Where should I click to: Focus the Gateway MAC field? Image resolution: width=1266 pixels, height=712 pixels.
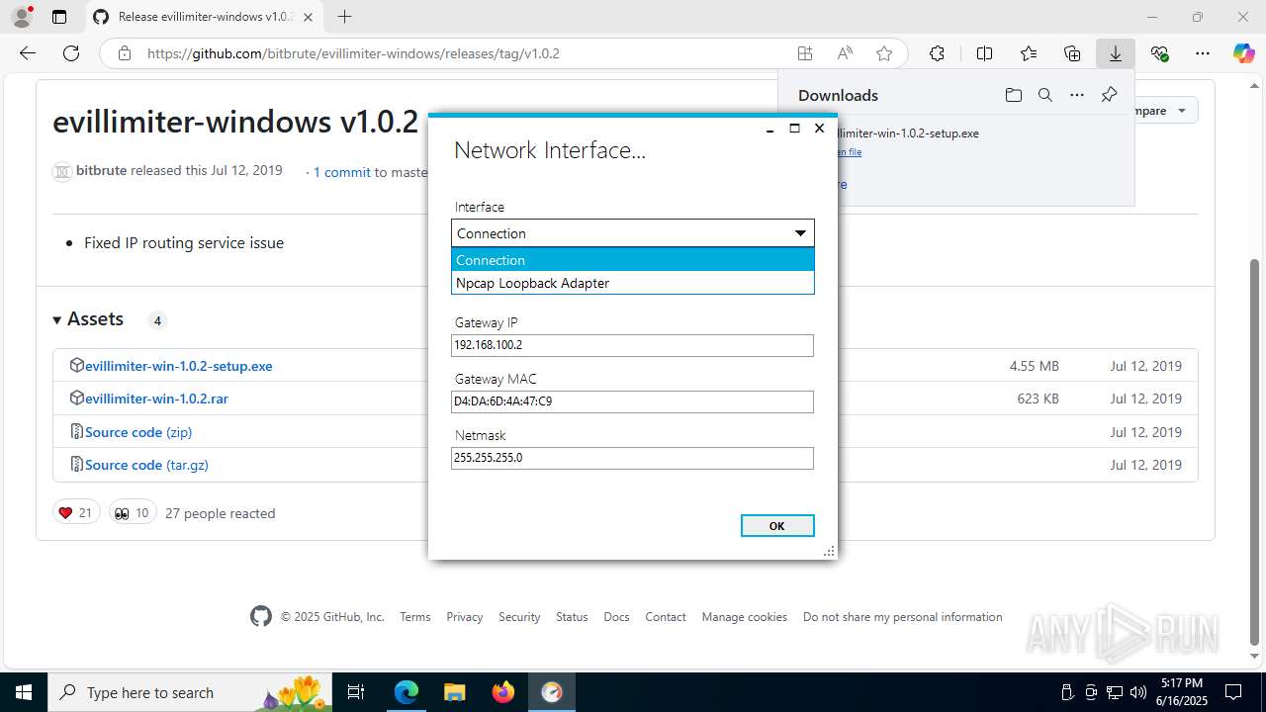[632, 401]
